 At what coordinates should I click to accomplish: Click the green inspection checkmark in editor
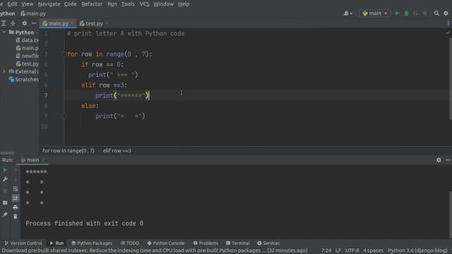coord(448,33)
